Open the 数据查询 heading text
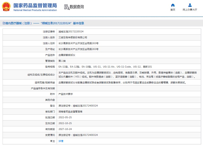The height and width of the screenshot is (146, 203). 77,7
